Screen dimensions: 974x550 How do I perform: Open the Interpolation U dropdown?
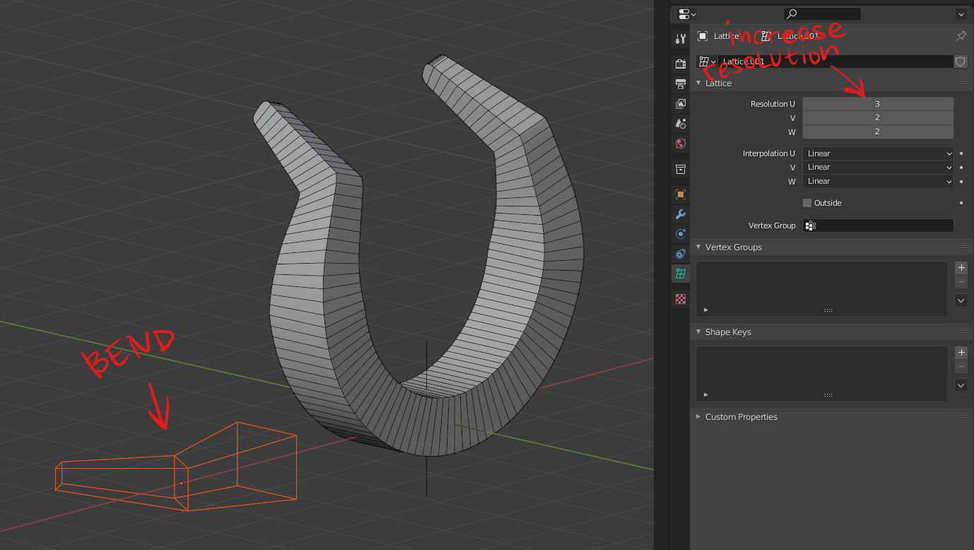click(x=878, y=153)
